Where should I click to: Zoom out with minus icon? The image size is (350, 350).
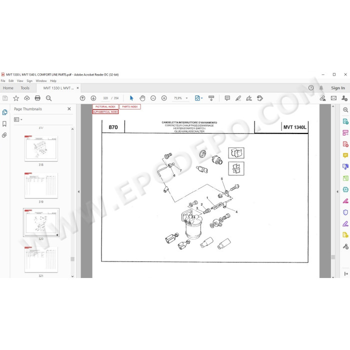[x=153, y=98]
